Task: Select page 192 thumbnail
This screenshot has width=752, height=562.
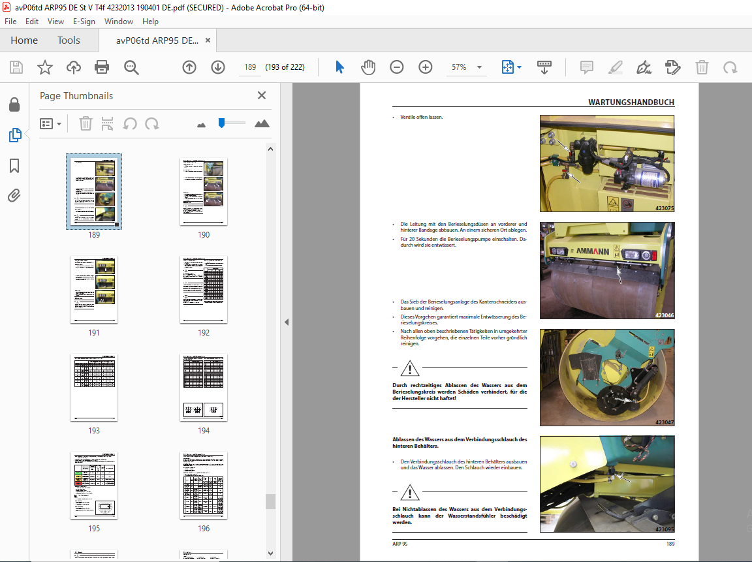Action: coord(204,289)
